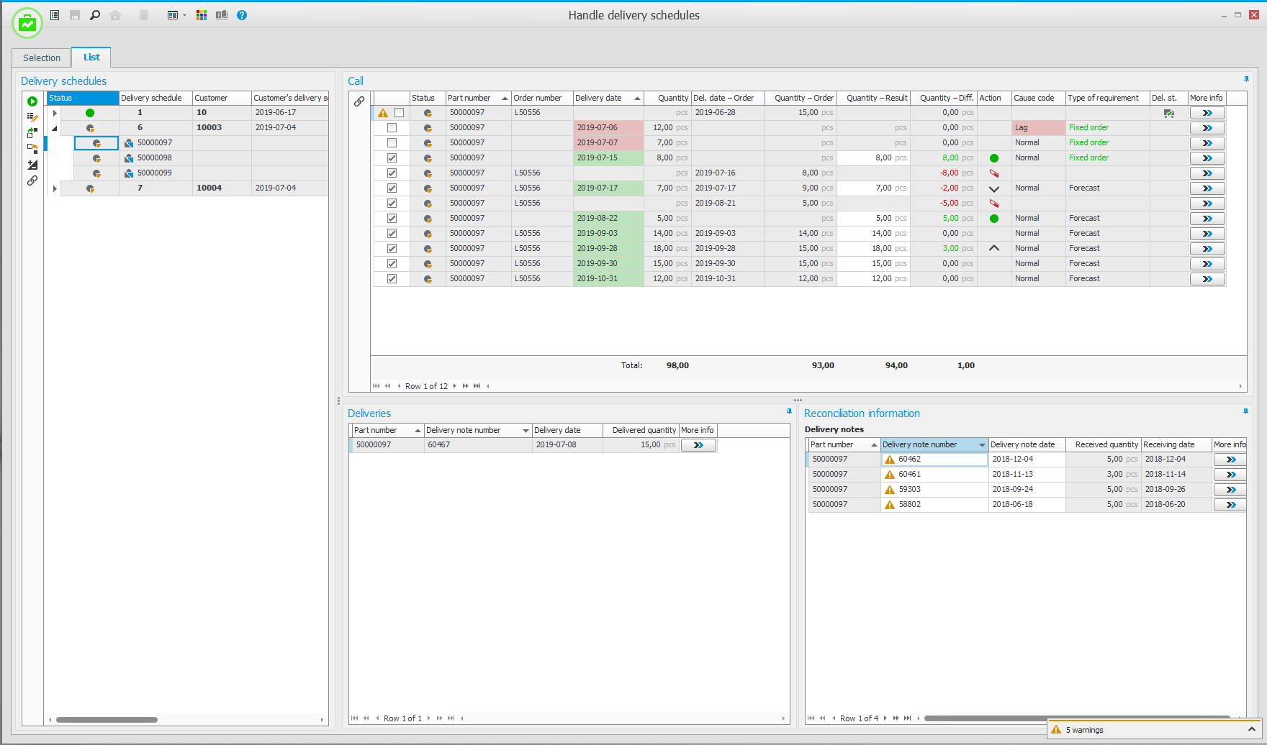Expand delivery schedule 1 row

tap(55, 113)
